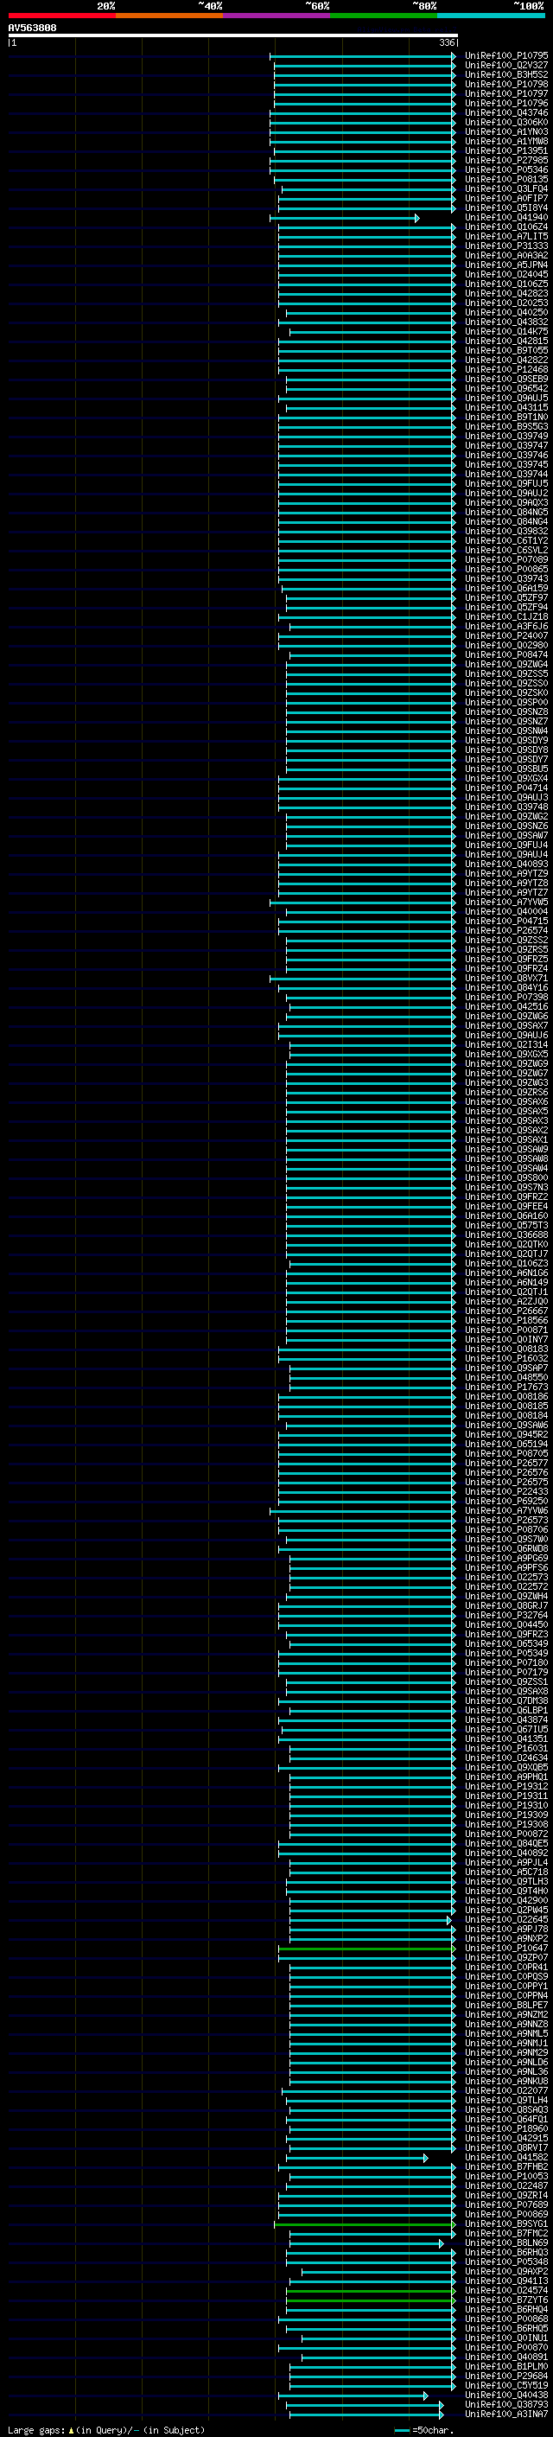Image resolution: width=553 pixels, height=2437 pixels.
Task: Select hit UniRef100_P24007
Action: click(x=506, y=635)
